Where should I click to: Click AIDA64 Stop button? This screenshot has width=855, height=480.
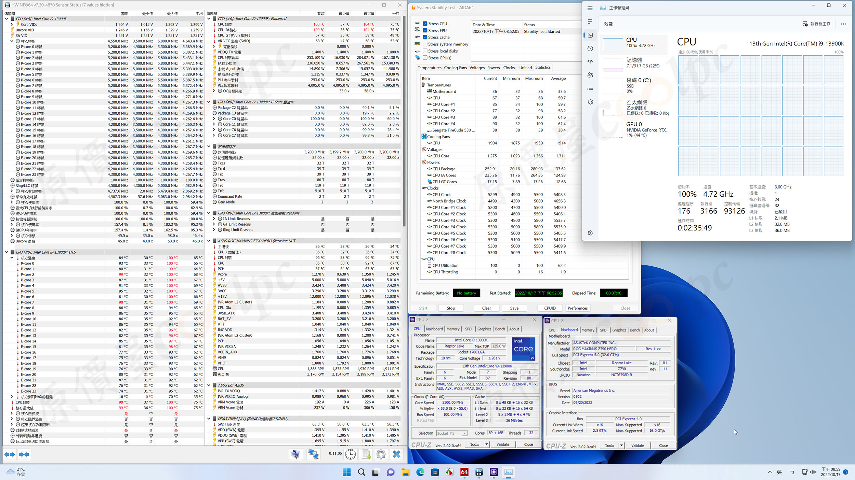coord(451,308)
